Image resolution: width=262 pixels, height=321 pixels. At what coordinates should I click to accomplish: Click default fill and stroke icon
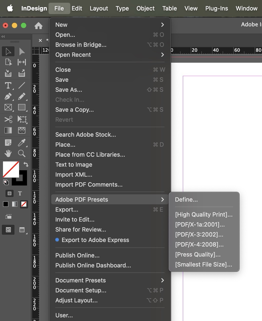tap(6, 182)
